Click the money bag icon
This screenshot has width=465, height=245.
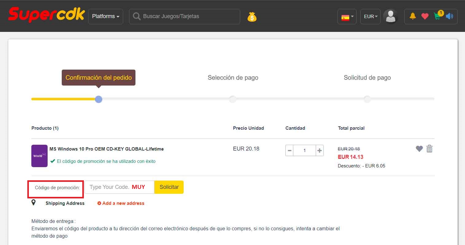(252, 17)
